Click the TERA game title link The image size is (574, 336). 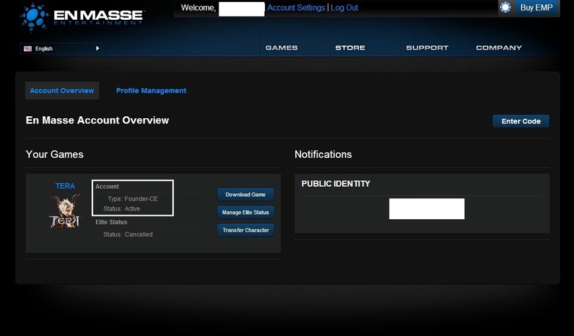65,186
